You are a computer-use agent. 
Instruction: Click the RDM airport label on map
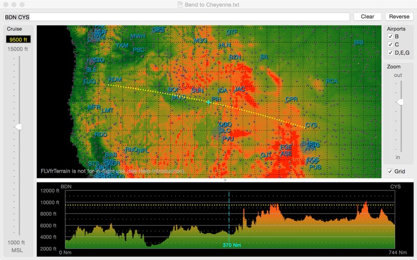115,80
